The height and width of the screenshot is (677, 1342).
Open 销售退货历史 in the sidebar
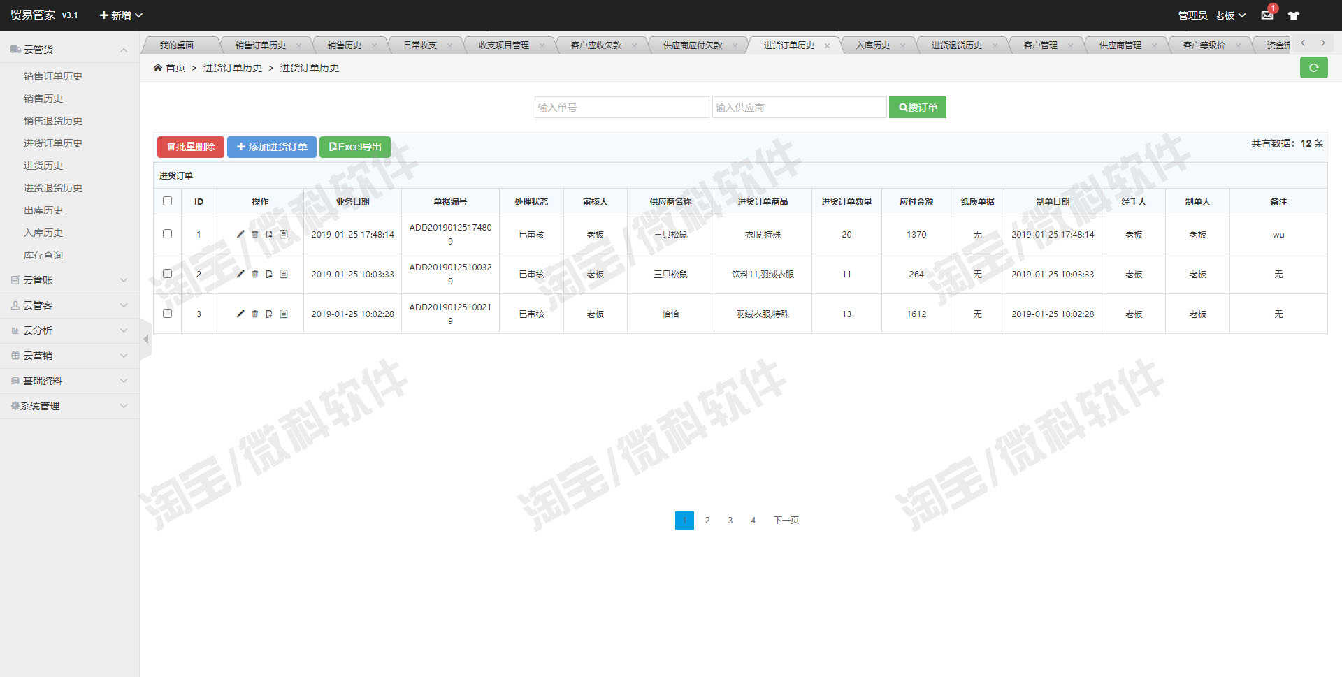[x=53, y=121]
